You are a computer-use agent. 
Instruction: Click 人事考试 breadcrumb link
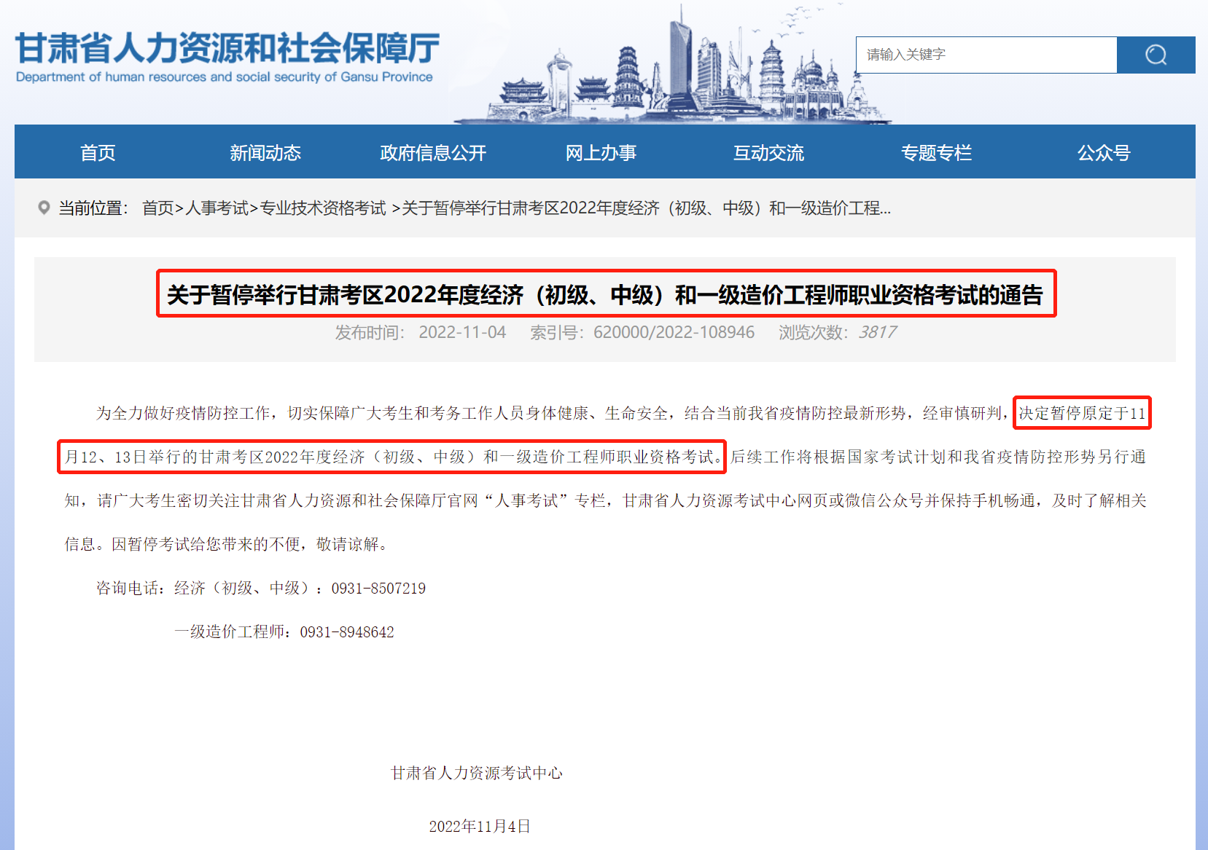[x=217, y=208]
